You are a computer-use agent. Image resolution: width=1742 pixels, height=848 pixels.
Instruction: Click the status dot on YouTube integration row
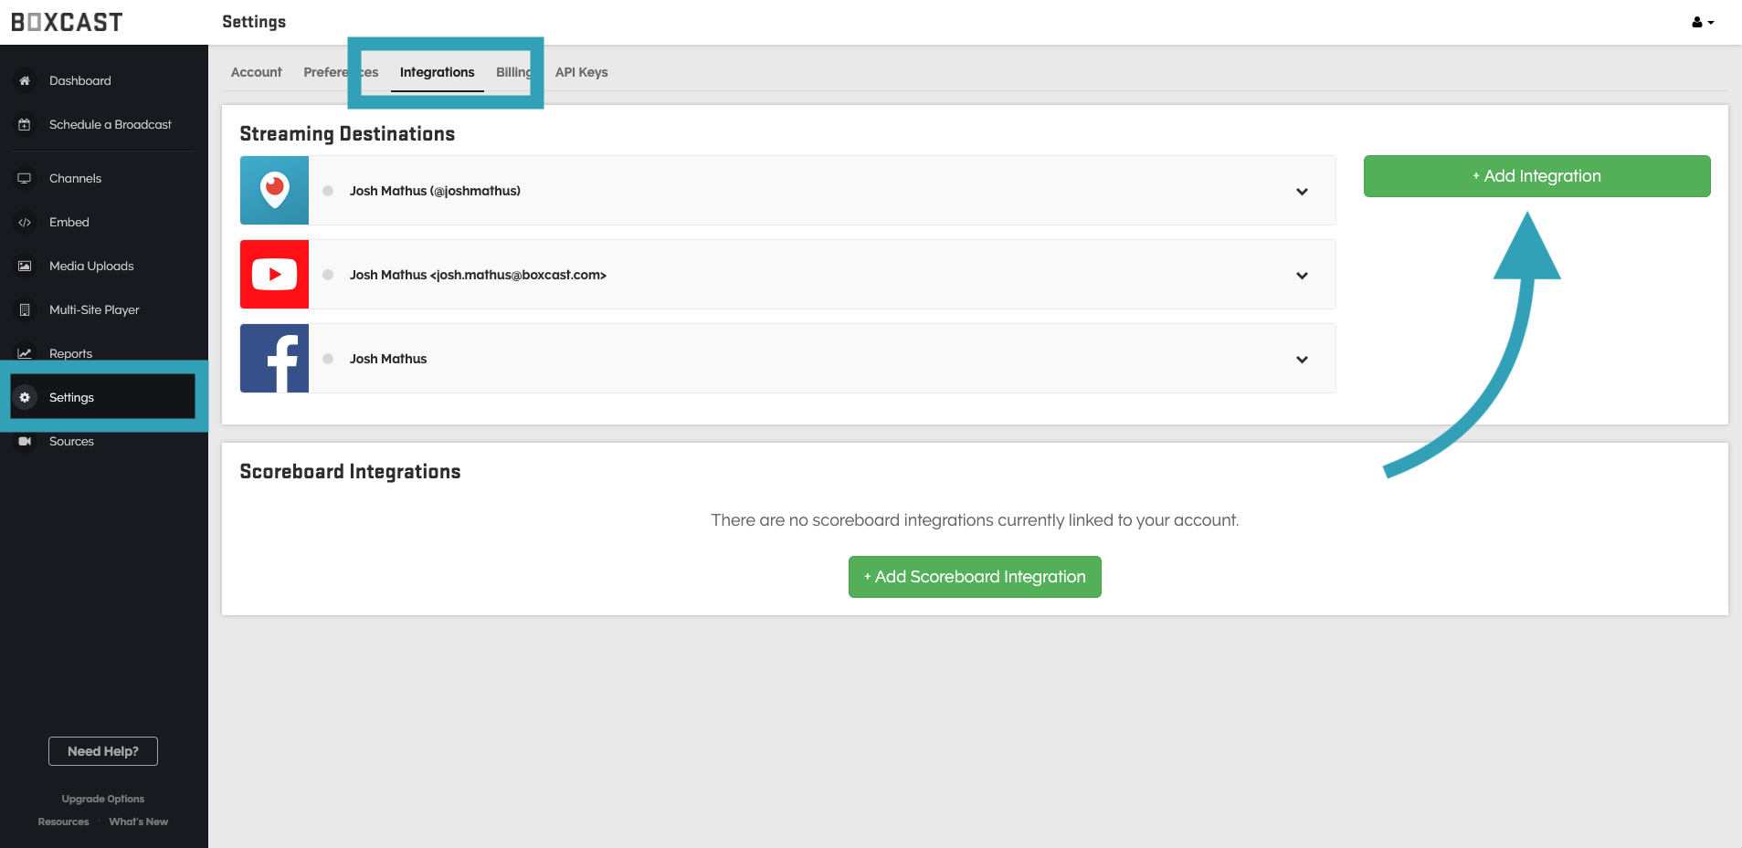pyautogui.click(x=328, y=275)
